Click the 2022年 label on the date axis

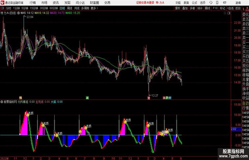click(5, 158)
